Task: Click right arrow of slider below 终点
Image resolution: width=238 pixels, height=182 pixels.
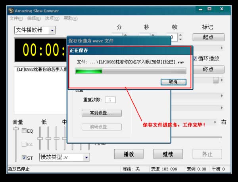Action: pyautogui.click(x=222, y=80)
